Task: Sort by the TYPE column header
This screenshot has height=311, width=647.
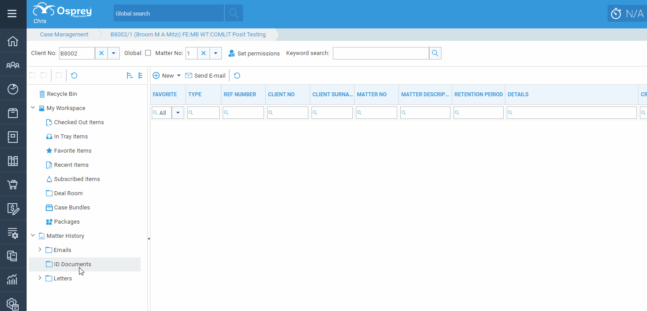Action: pyautogui.click(x=195, y=94)
